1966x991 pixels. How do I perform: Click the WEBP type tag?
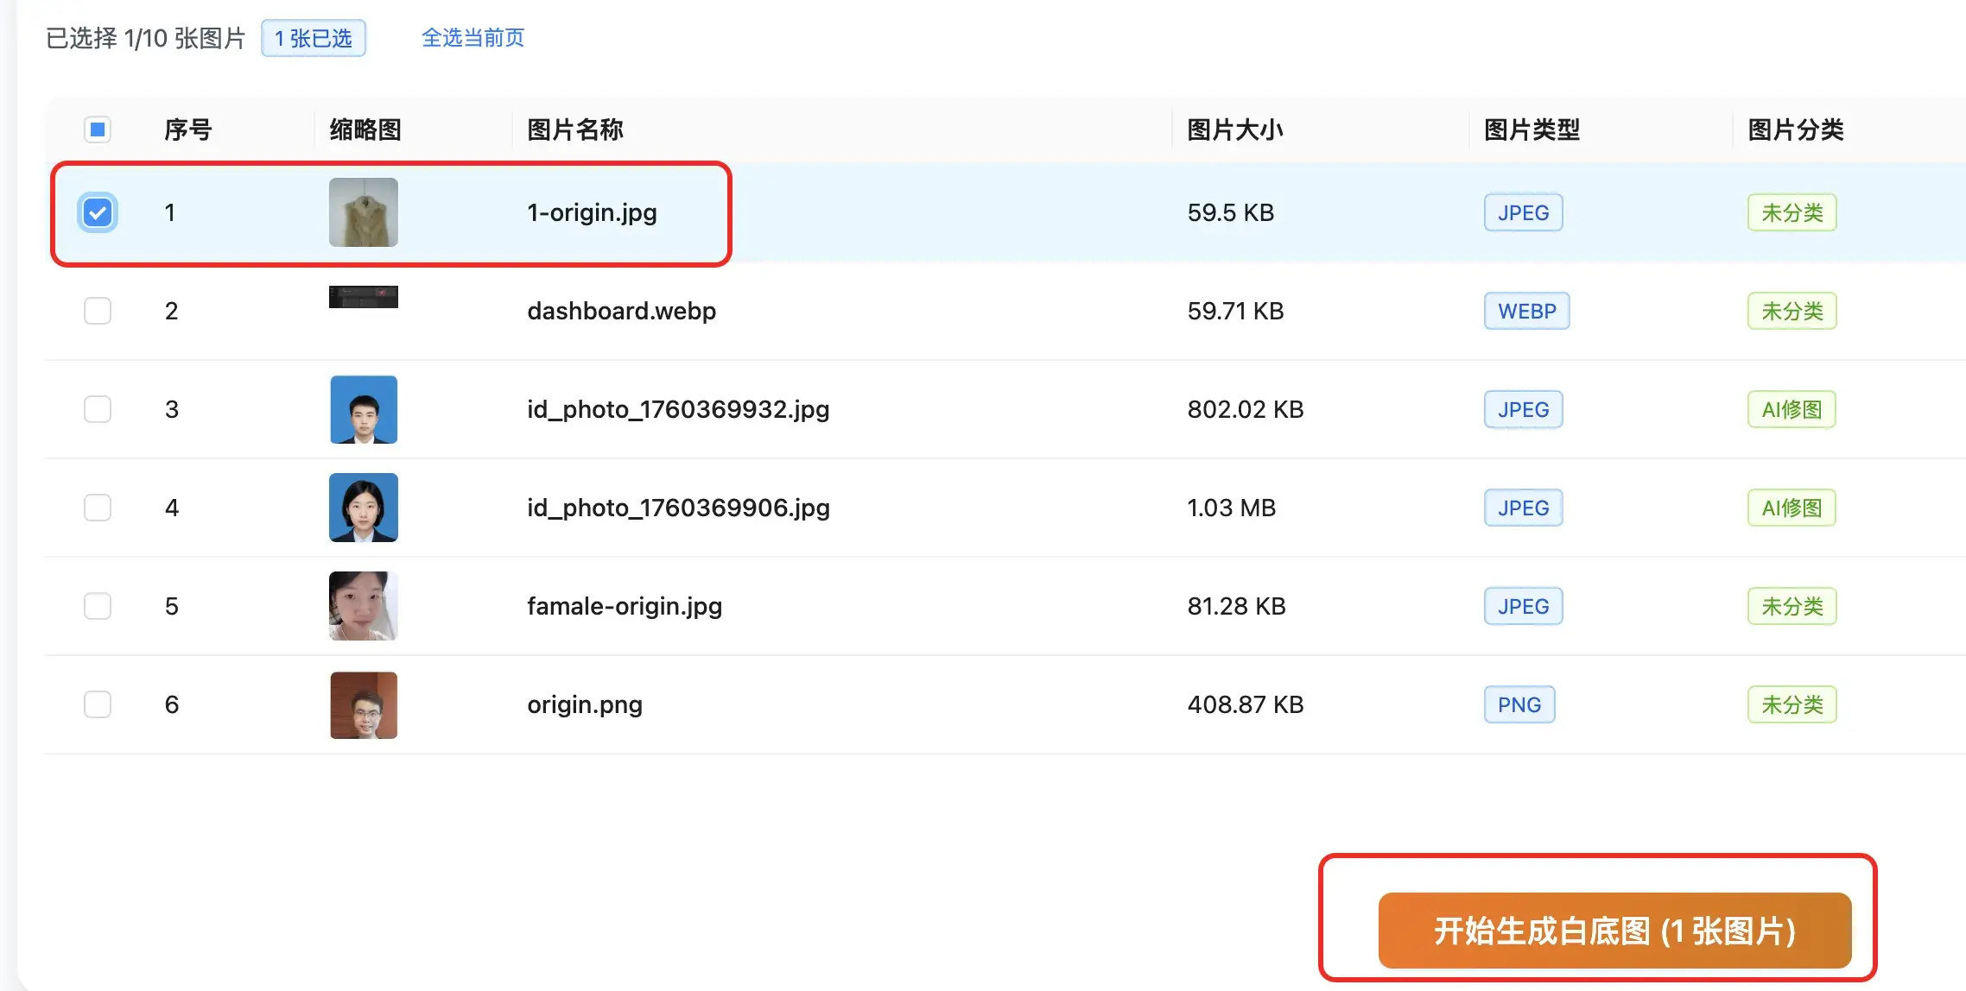coord(1526,311)
